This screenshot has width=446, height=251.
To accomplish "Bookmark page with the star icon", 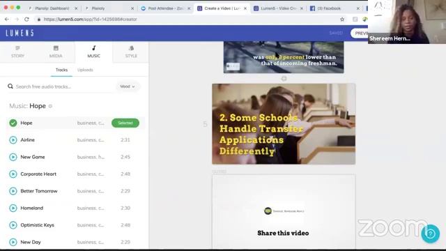I will coord(342,20).
